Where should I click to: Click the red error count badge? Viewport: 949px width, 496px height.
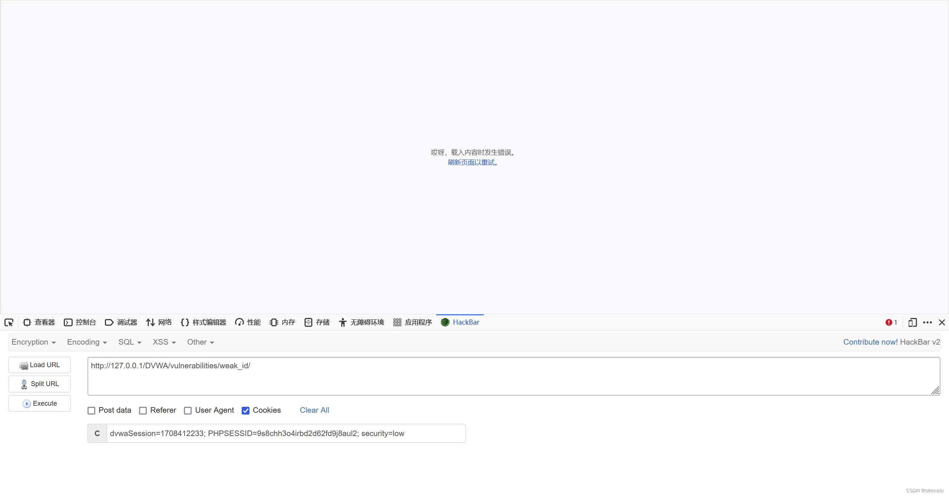coord(891,322)
